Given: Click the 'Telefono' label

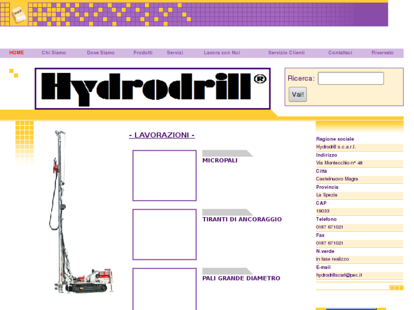Looking at the screenshot, I should click(326, 219).
